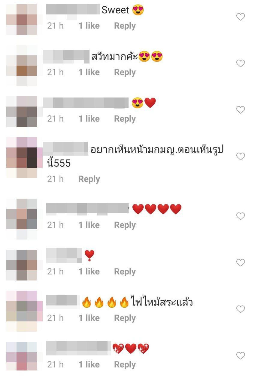Tap heart icon next to the 555 comment
Image resolution: width=261 pixels, height=381 pixels.
tap(241, 156)
